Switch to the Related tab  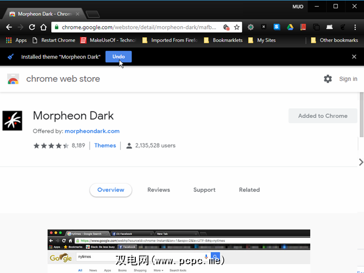(249, 190)
